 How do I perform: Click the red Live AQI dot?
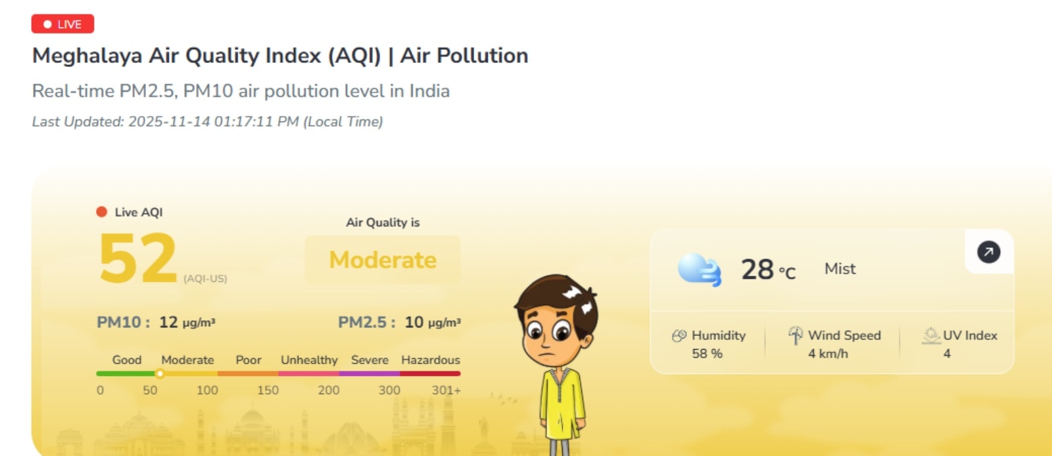[101, 212]
